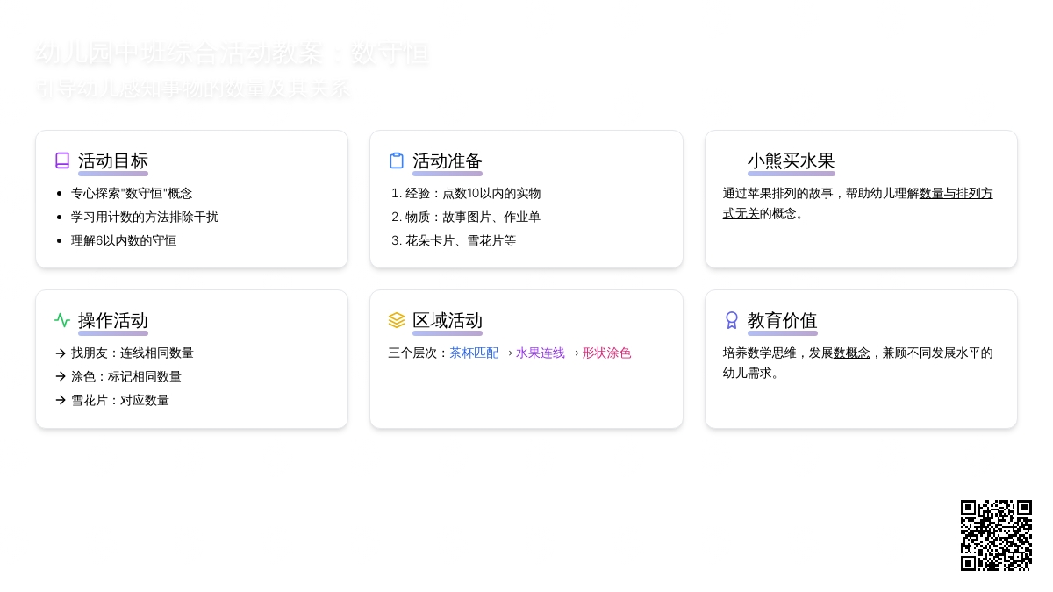1053x592 pixels.
Task: Click the arrow icon before 雪花片：对应数量
Action: click(x=61, y=401)
